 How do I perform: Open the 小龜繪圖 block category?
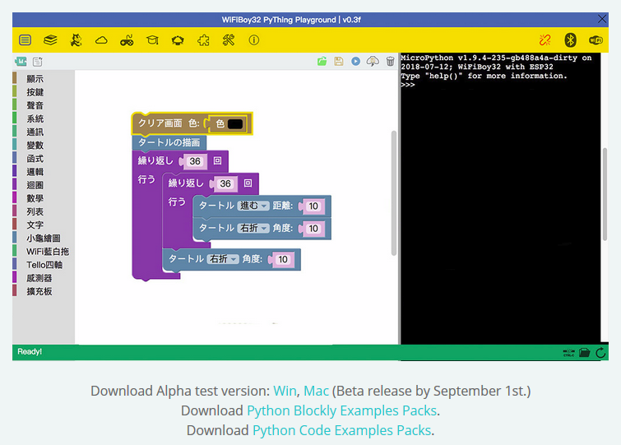(43, 238)
